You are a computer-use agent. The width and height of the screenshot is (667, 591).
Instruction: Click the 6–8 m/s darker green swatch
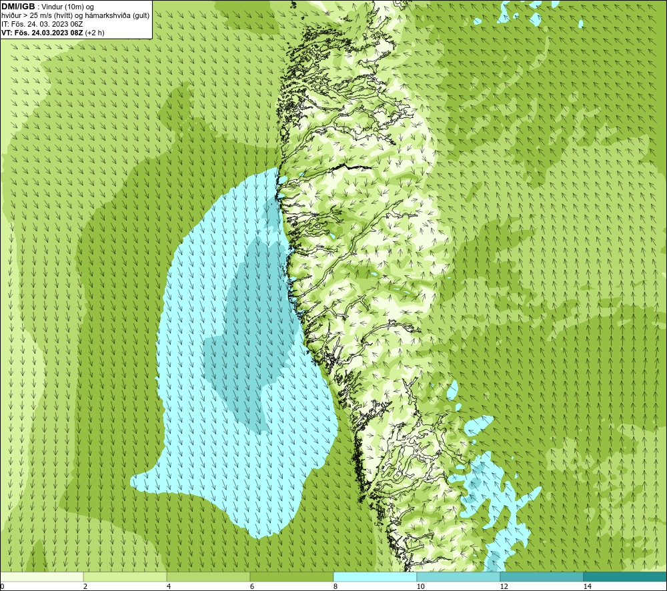pos(292,576)
